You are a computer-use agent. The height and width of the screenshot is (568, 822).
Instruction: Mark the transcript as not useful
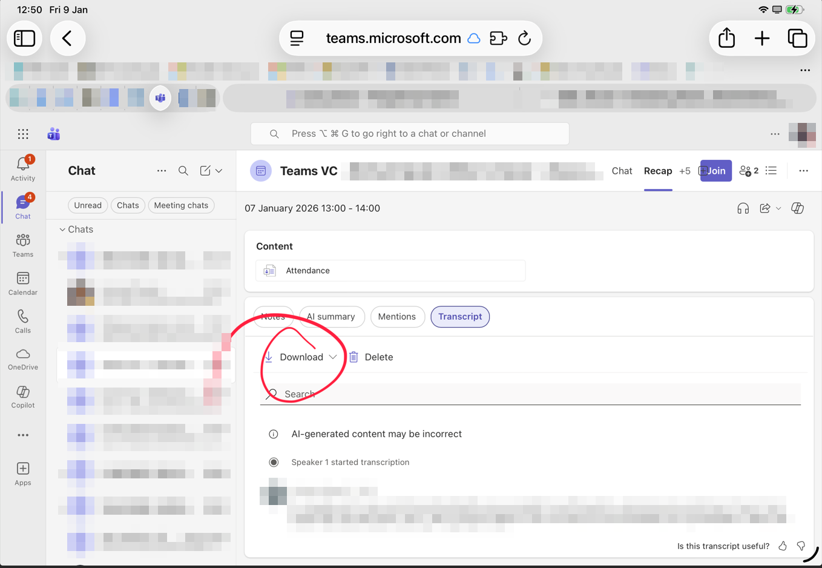[801, 546]
